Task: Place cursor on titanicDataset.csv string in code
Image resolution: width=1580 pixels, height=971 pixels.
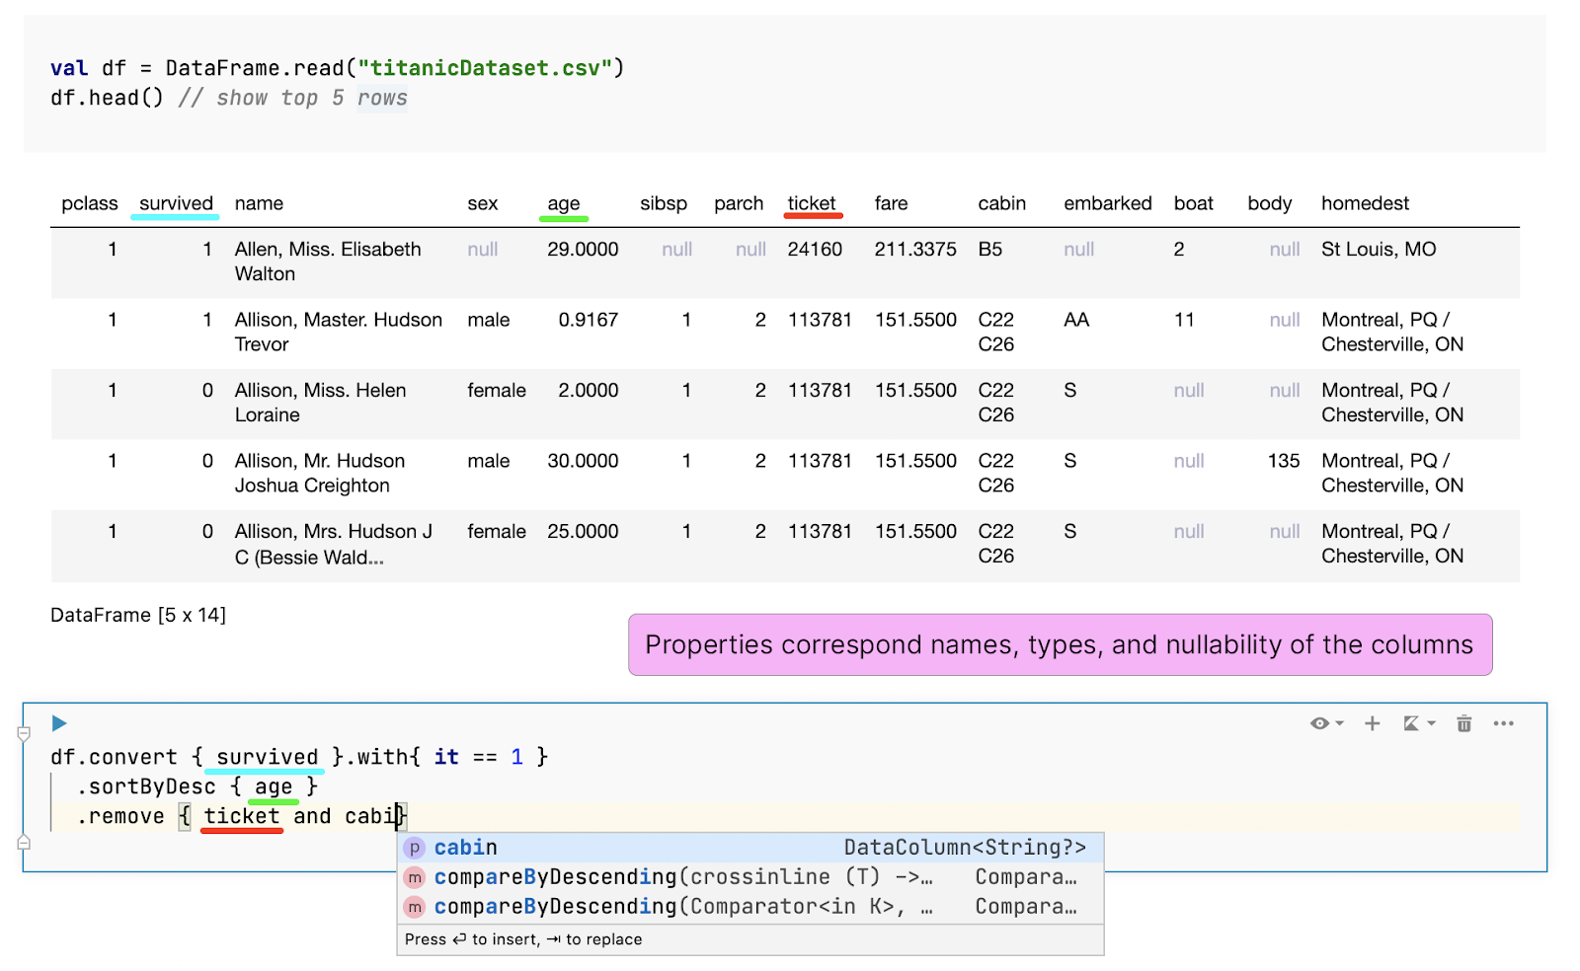Action: point(484,68)
